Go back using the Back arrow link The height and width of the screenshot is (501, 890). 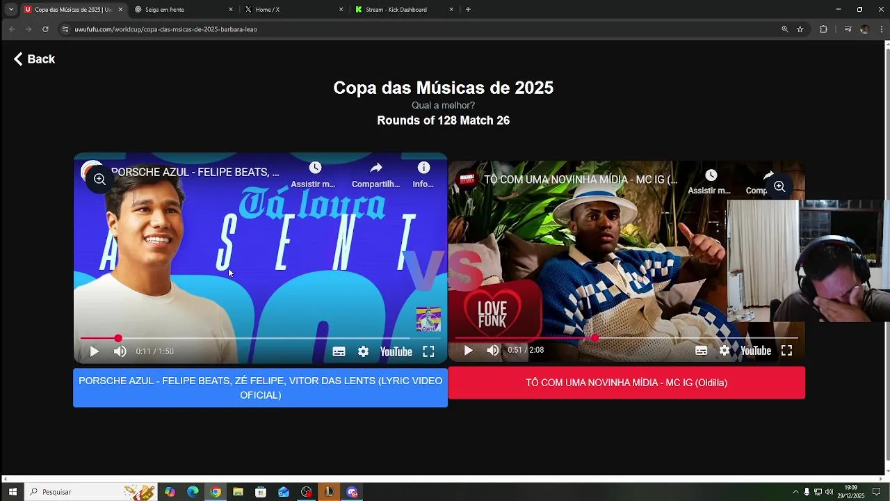click(34, 59)
